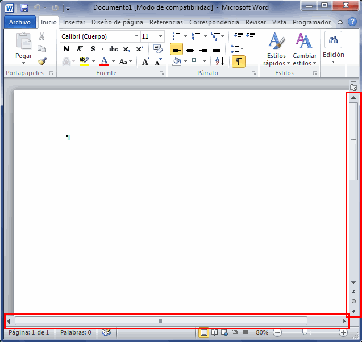Clear formatting with the eraser icon
This screenshot has height=342, width=362.
(158, 49)
